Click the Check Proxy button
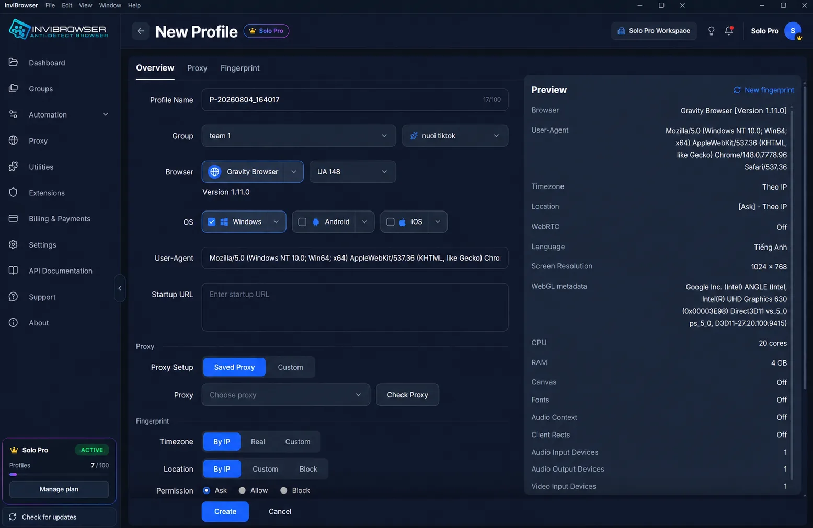The height and width of the screenshot is (528, 813). [407, 395]
